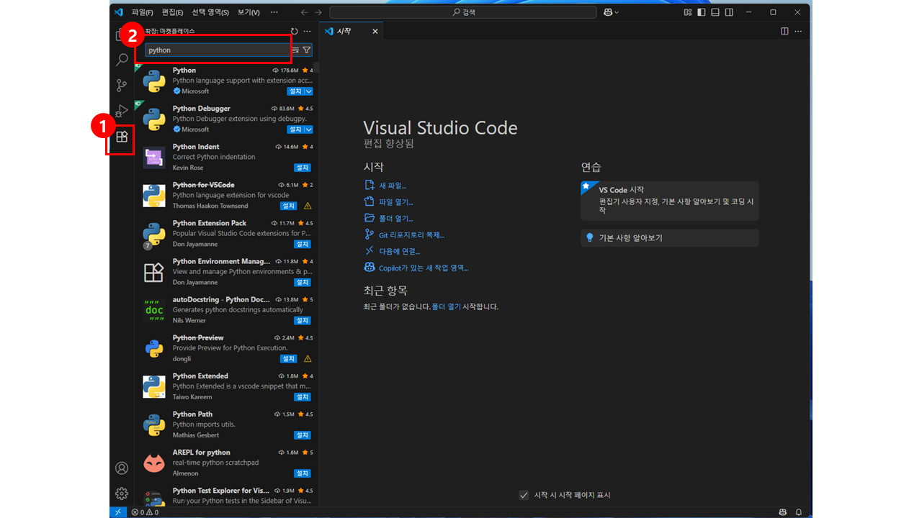
Task: Open the Explorer view in activity bar
Action: [x=120, y=35]
